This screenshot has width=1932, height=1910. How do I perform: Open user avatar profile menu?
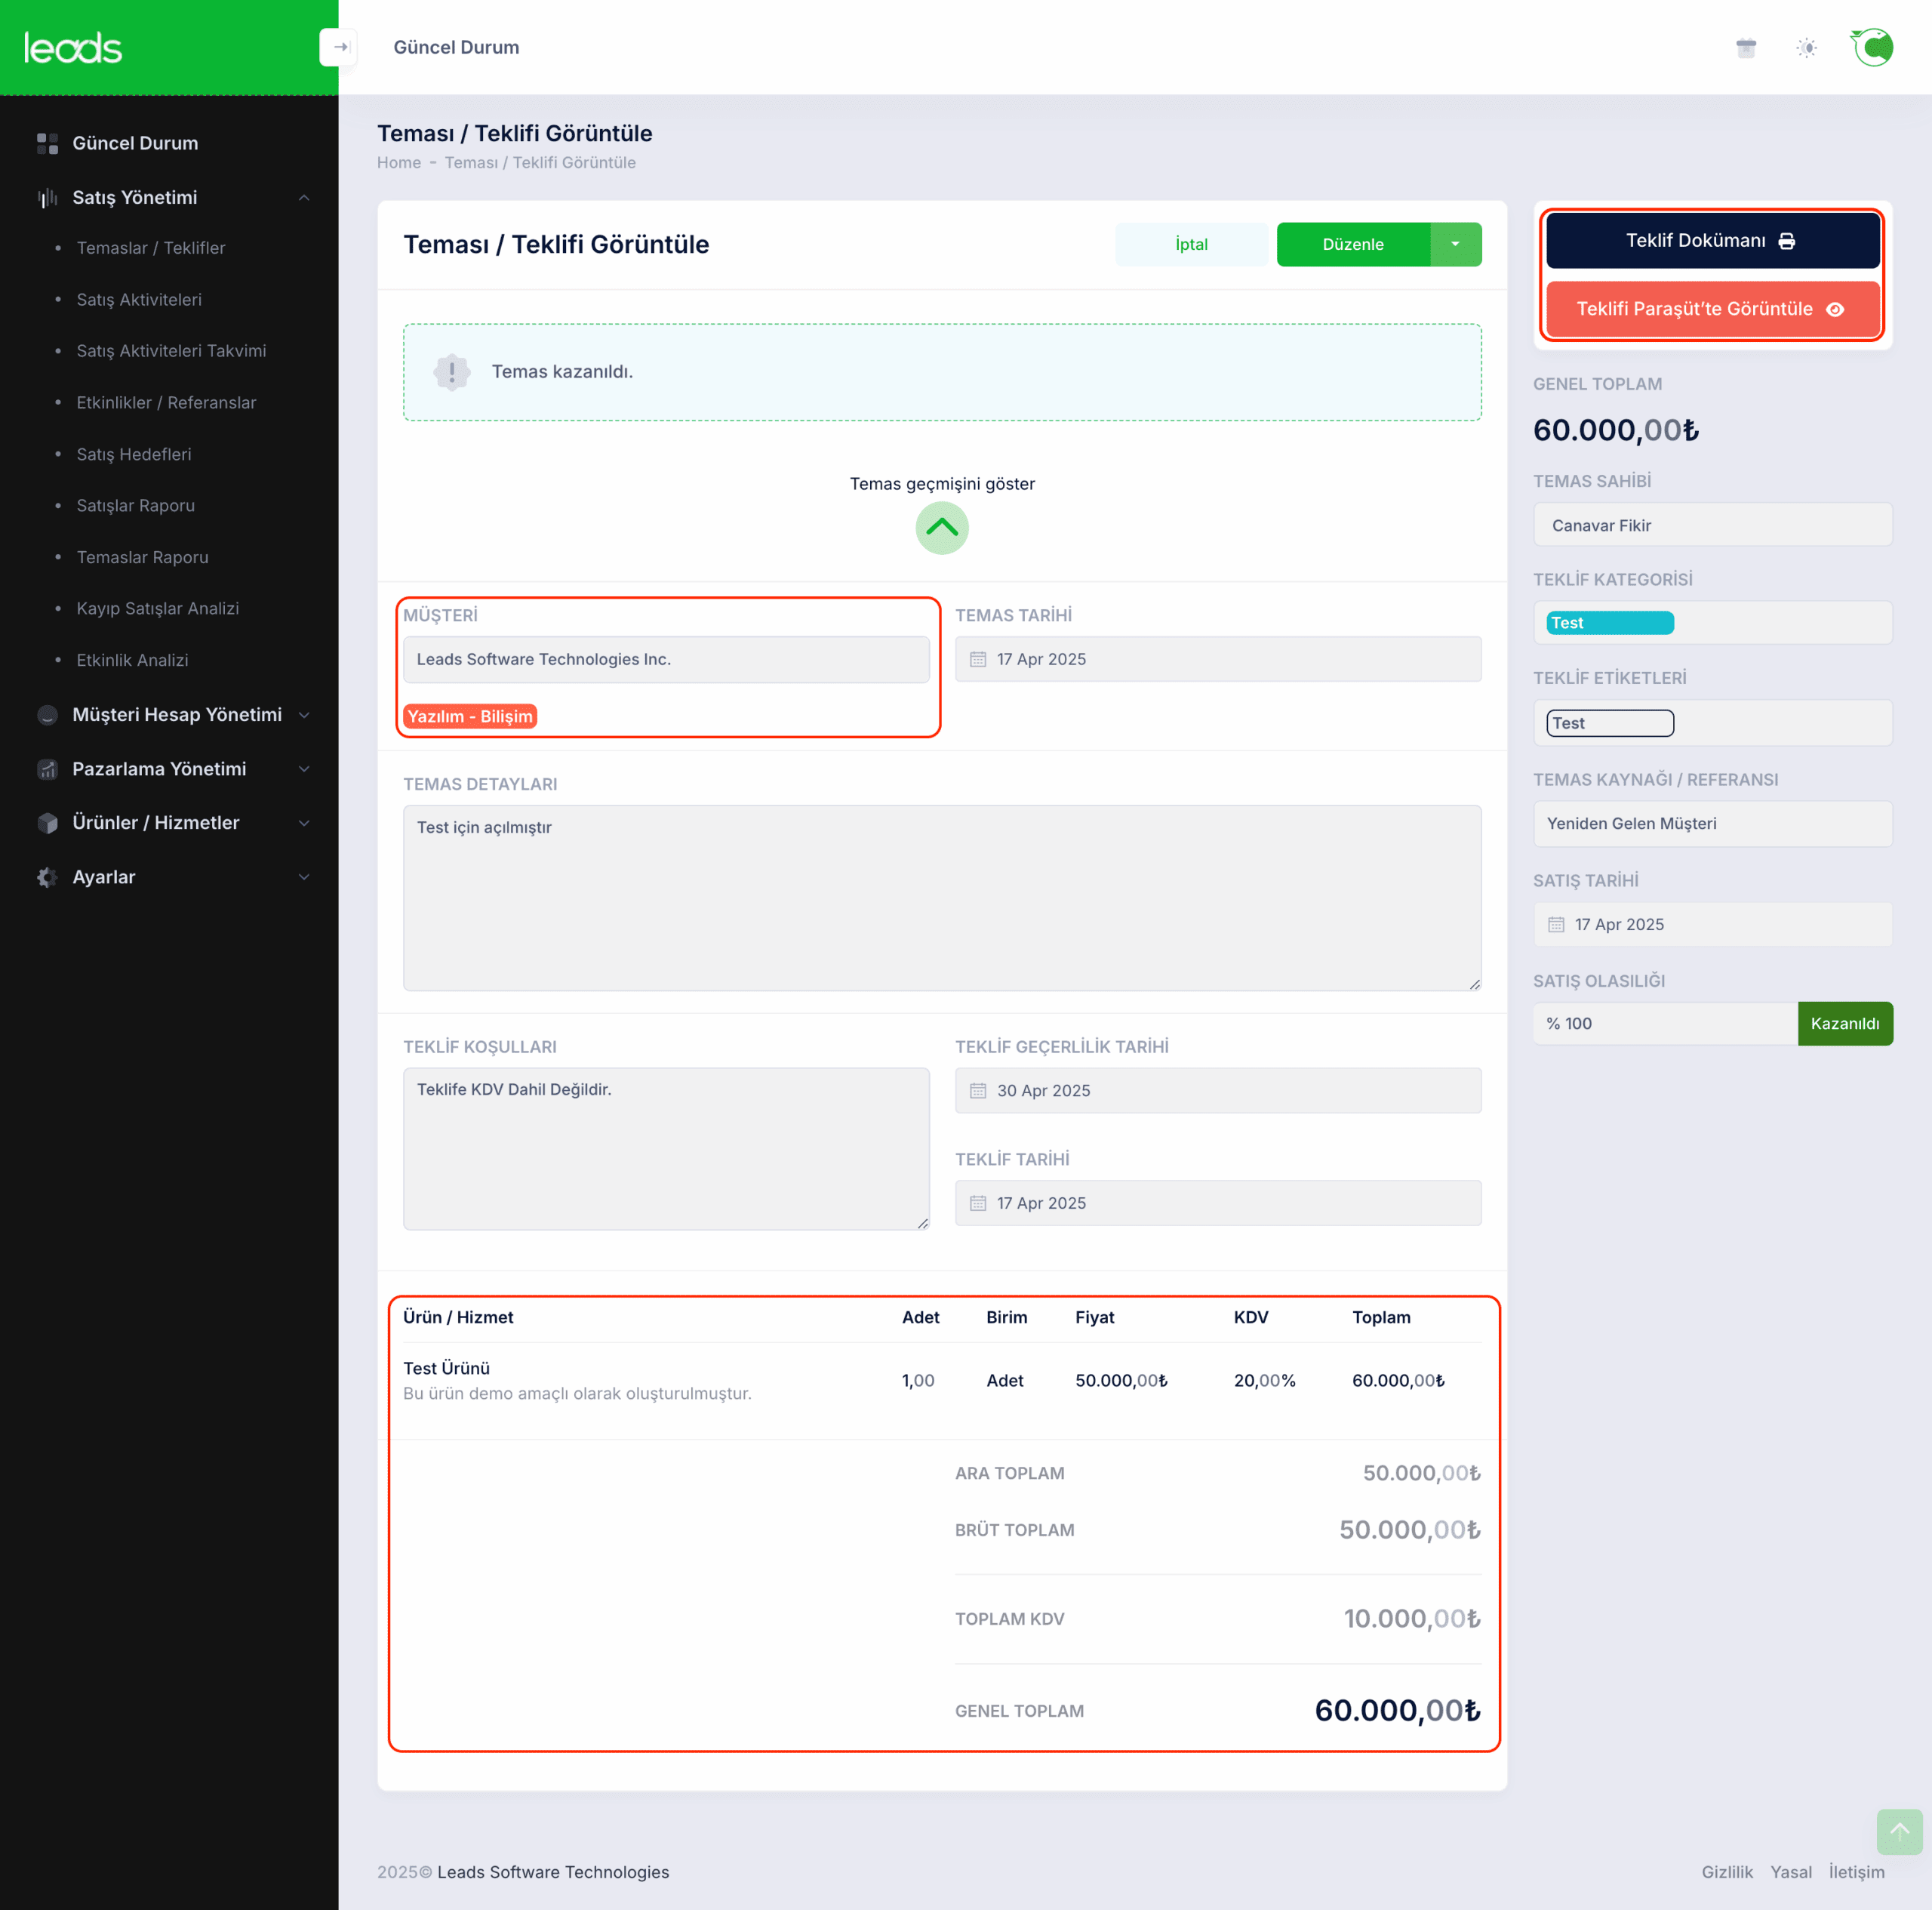pos(1872,47)
